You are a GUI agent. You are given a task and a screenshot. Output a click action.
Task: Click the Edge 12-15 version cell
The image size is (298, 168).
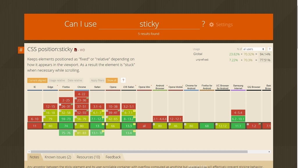(x=50, y=107)
